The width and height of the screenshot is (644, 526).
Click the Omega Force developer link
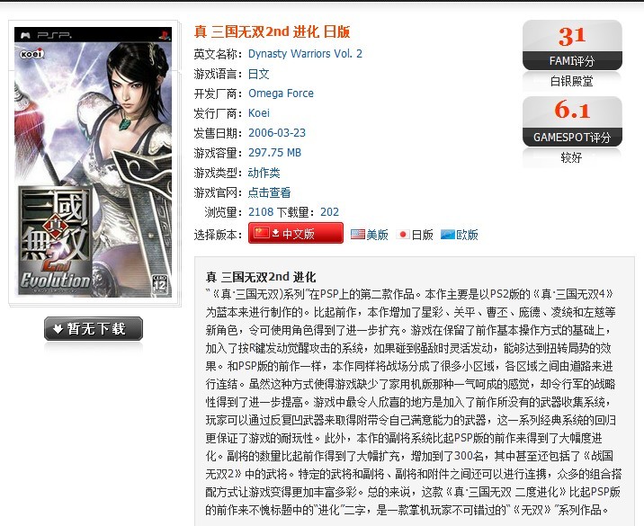(281, 94)
